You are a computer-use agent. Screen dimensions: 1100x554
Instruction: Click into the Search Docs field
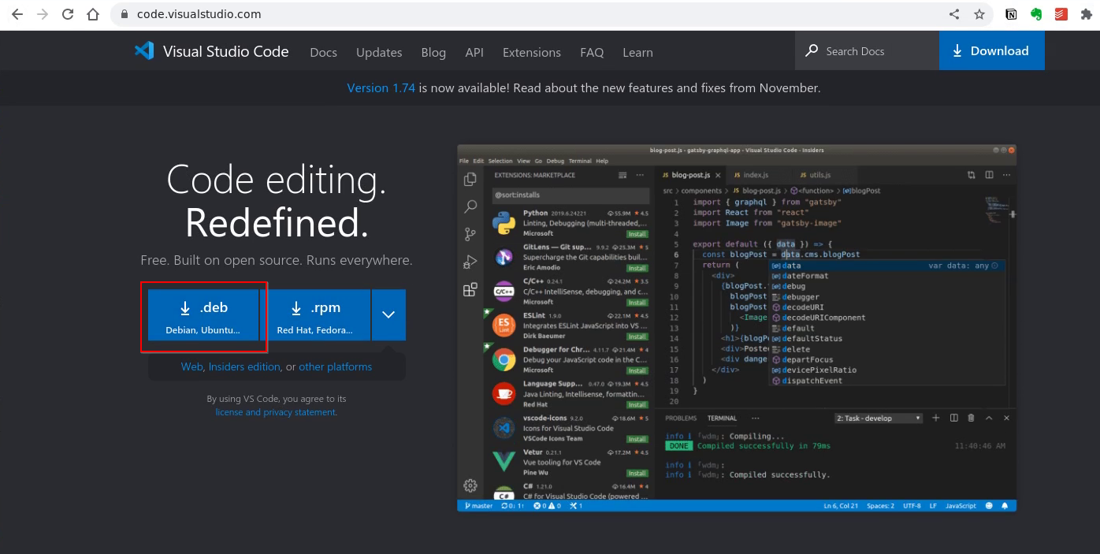(x=867, y=51)
